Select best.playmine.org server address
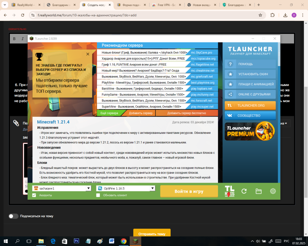The height and width of the screenshot is (246, 308). coord(203,83)
